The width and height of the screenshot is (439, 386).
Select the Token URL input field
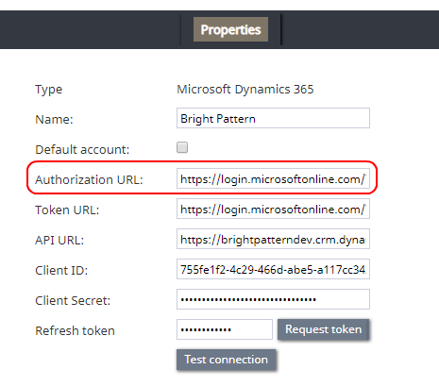[273, 209]
